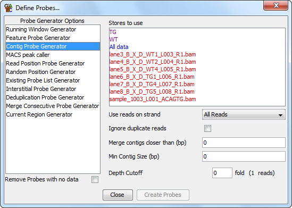Open the Use reads on strand dropdown

point(244,114)
